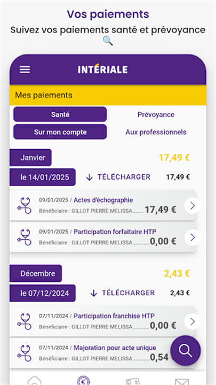Screen dimensions: 216x385
Task: Open the mail envelope icon in bottom bar
Action: [x=182, y=382]
